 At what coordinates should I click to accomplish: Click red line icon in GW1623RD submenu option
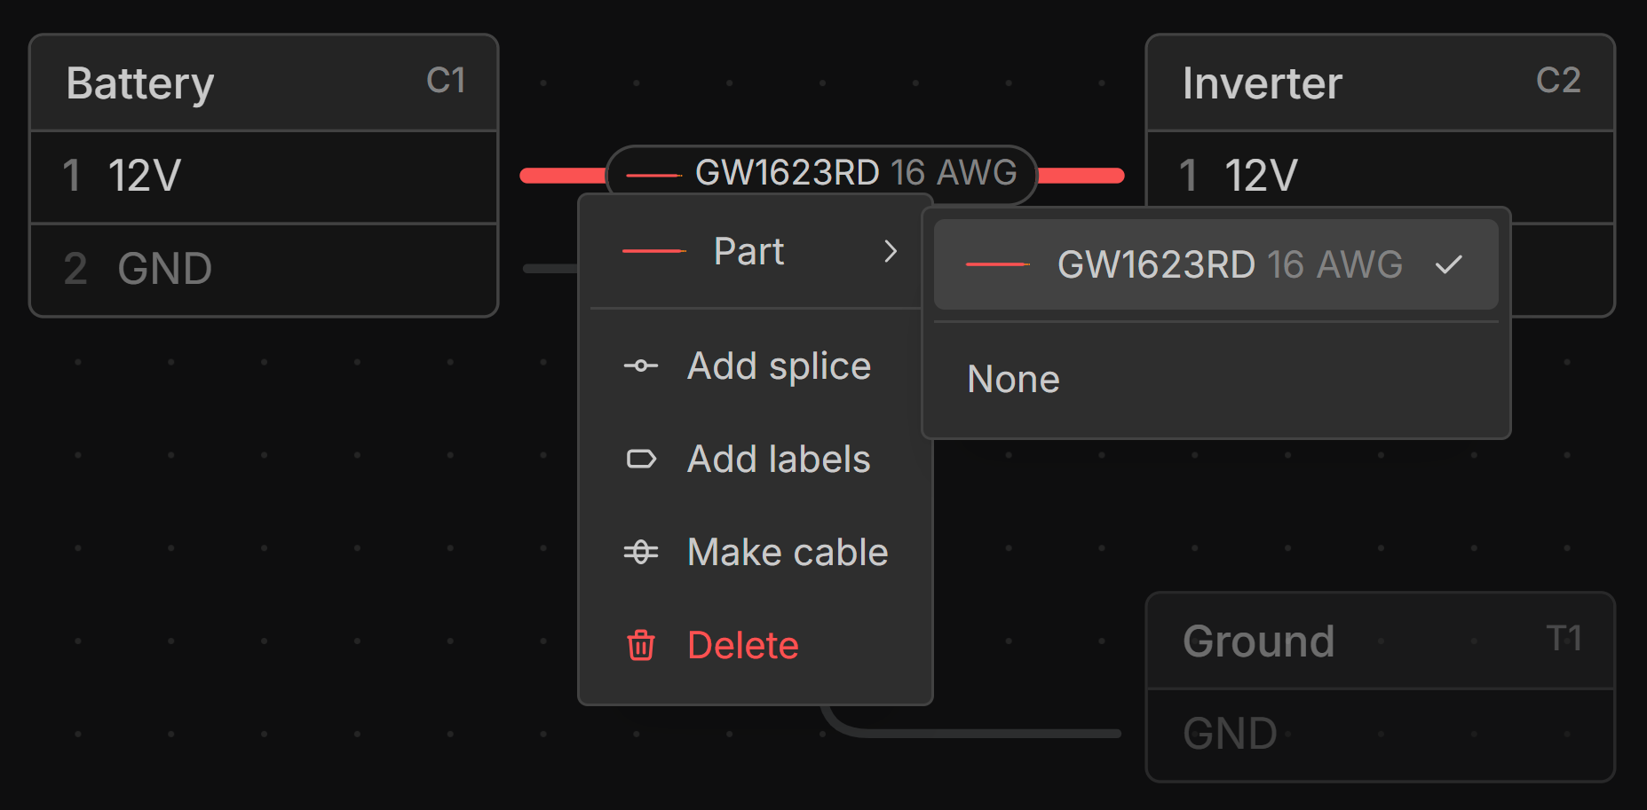pyautogui.click(x=997, y=264)
